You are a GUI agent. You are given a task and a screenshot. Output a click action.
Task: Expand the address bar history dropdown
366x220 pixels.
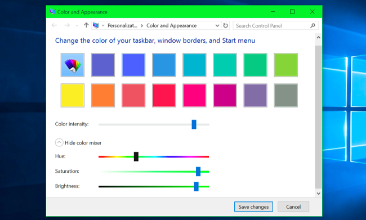point(217,25)
